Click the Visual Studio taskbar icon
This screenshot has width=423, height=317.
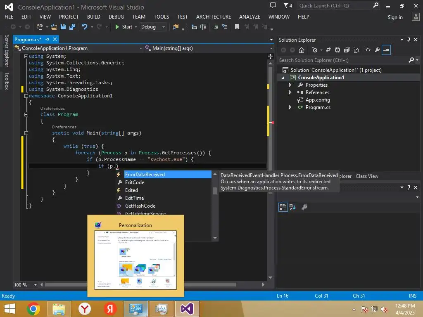click(187, 309)
